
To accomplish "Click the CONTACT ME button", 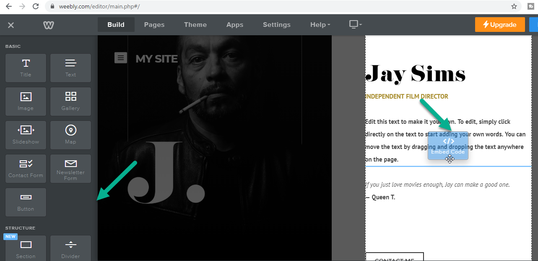I will (x=395, y=257).
